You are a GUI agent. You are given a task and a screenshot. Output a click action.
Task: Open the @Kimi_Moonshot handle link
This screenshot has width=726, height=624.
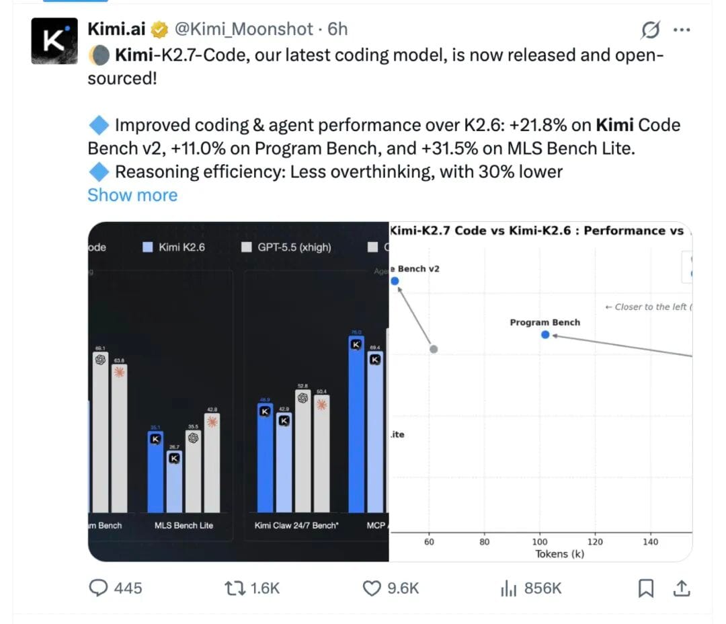[x=243, y=29]
